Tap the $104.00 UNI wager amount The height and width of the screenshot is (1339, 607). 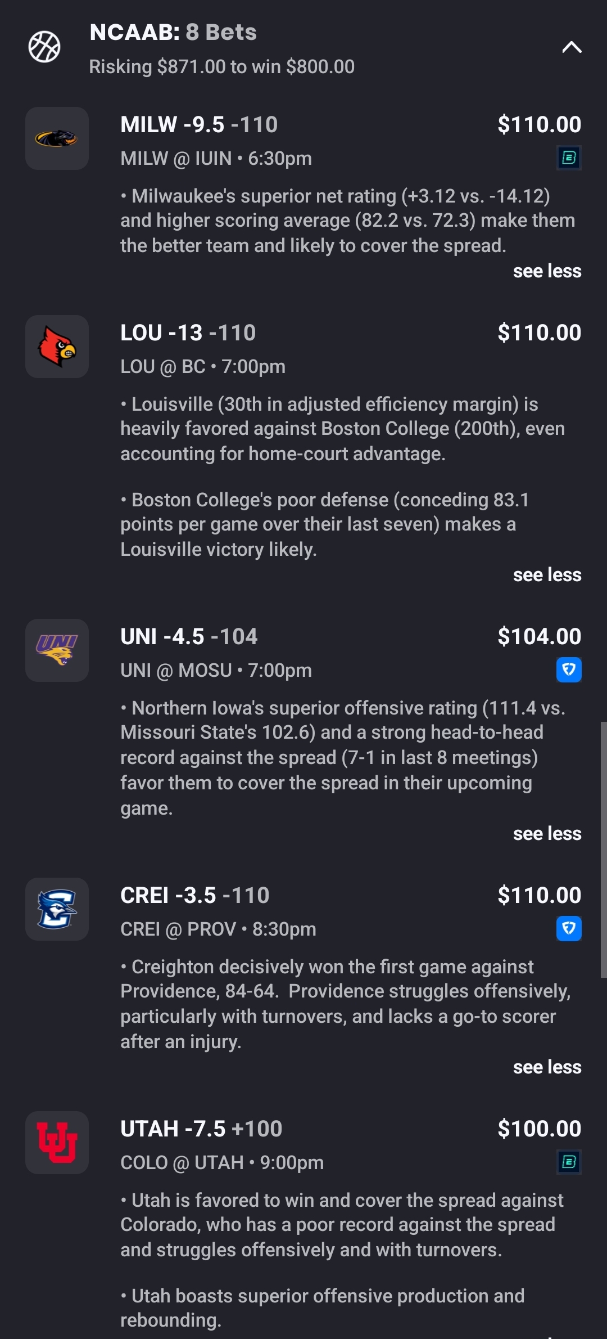point(539,637)
